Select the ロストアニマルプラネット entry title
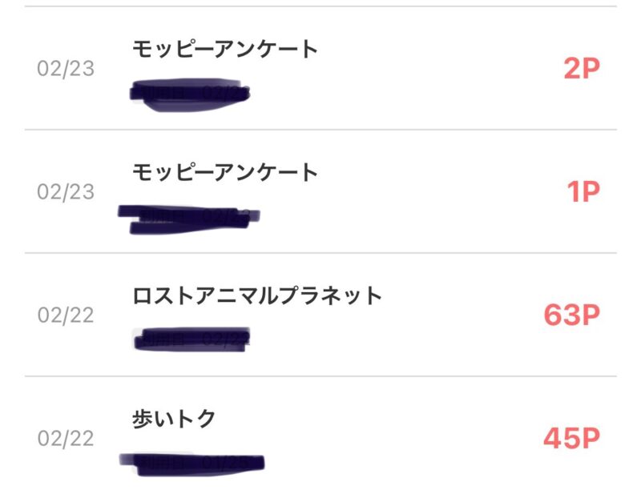 click(x=257, y=295)
